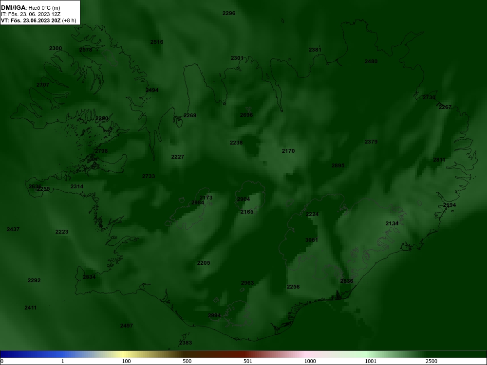This screenshot has width=487, height=365.
Task: Click the 2707 value label
Action: 43,85
